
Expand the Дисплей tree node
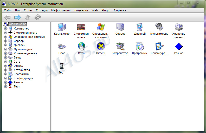5,45
